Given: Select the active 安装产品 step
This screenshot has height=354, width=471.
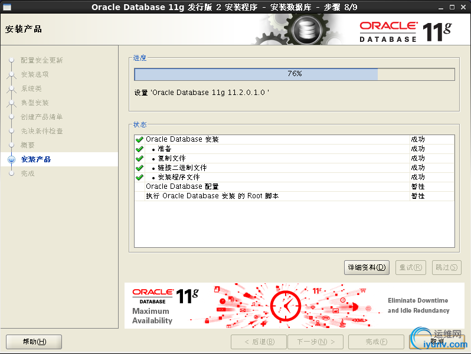Looking at the screenshot, I should 36,159.
